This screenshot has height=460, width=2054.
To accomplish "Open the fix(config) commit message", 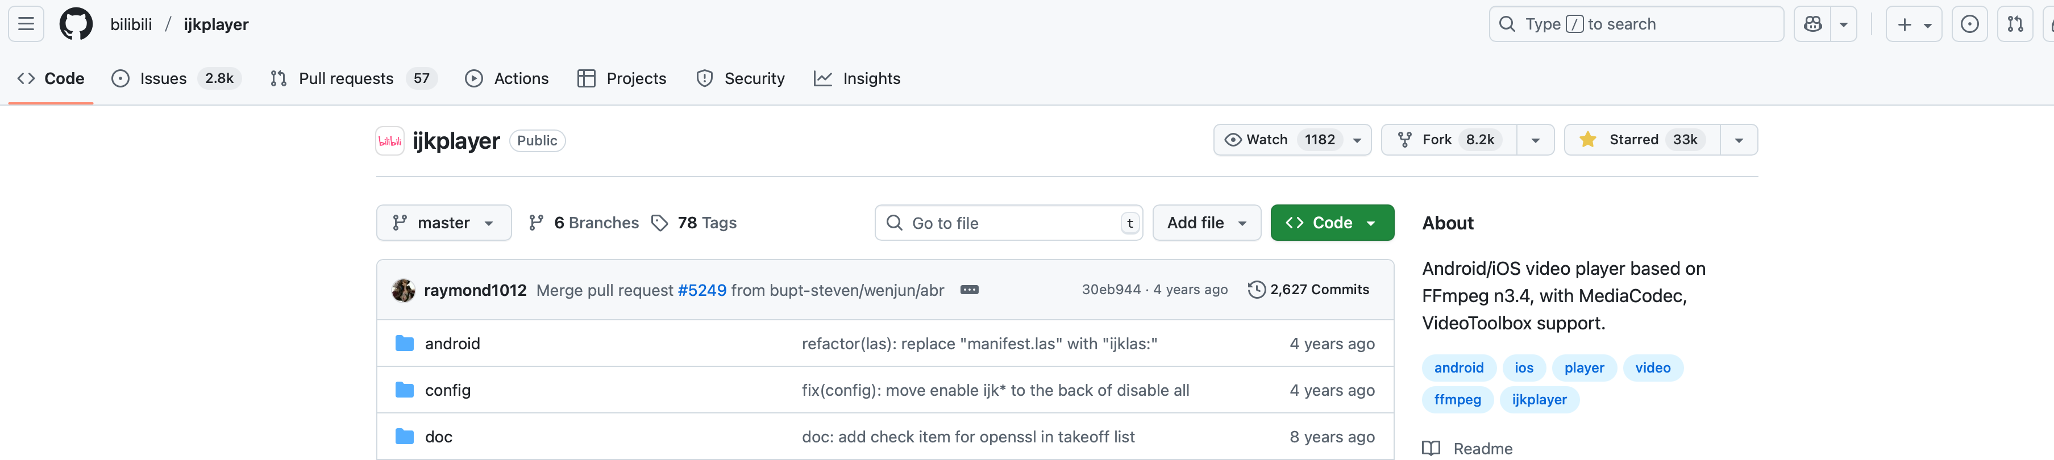I will [x=995, y=390].
